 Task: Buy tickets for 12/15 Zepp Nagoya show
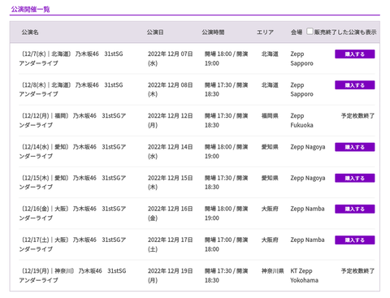point(355,178)
